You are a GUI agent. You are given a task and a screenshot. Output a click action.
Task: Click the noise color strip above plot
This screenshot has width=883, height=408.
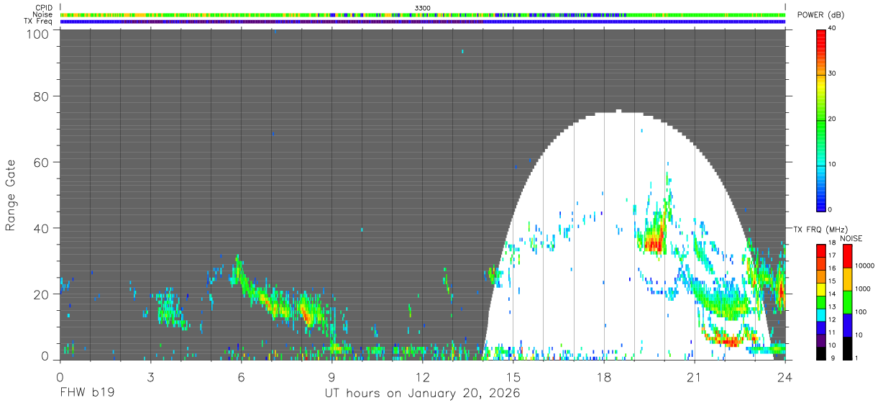pos(423,14)
